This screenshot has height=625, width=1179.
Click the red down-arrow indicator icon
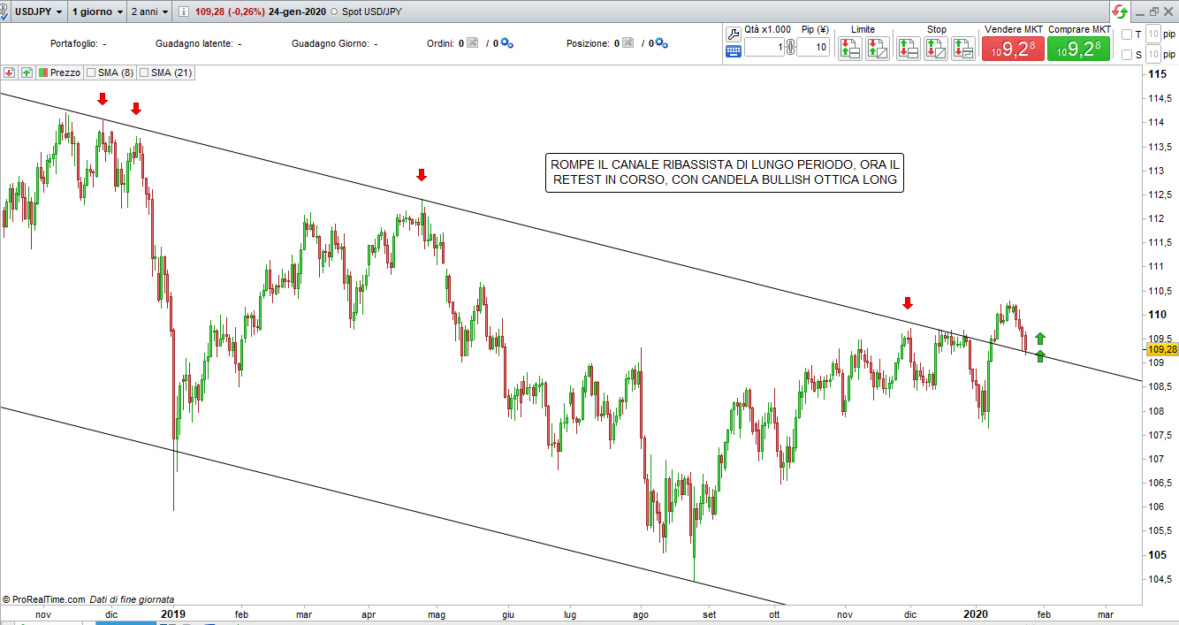9,72
